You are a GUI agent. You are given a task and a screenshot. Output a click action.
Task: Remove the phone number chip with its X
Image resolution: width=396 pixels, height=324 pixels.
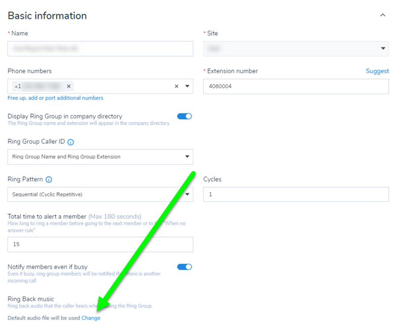[69, 86]
